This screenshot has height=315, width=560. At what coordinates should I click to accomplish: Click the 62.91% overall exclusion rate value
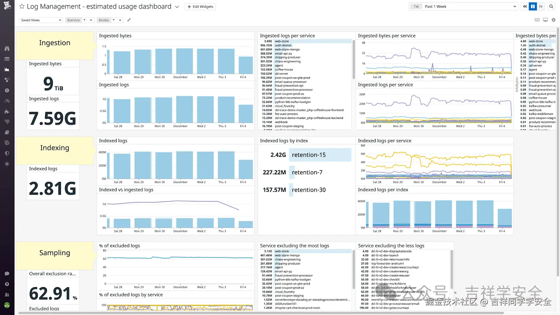[53, 293]
